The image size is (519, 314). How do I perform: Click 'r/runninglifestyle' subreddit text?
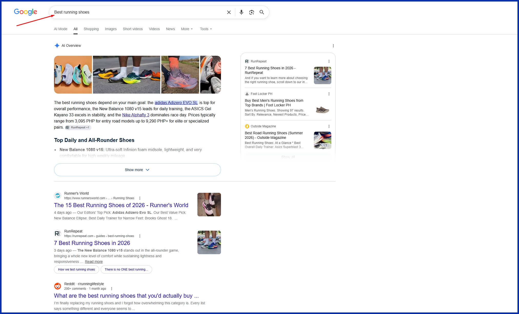(91, 284)
